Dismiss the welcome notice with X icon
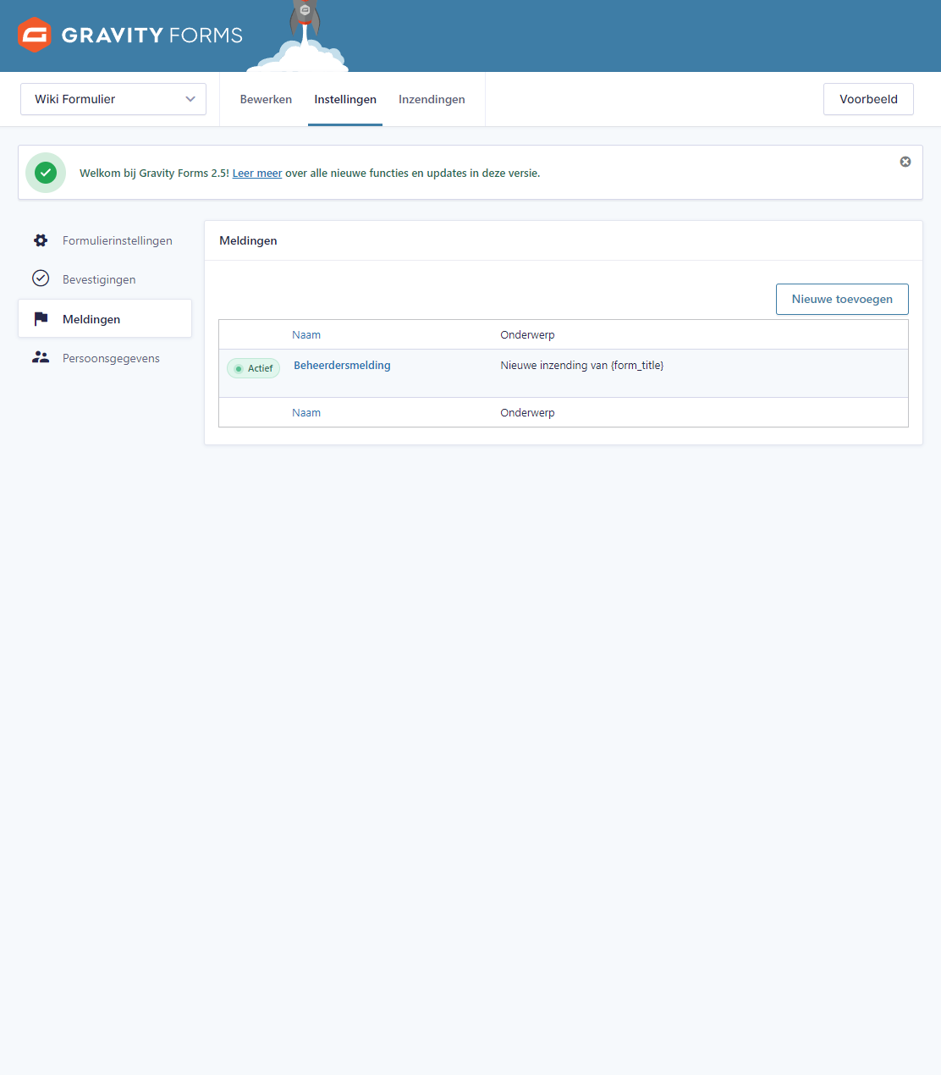 pyautogui.click(x=905, y=162)
